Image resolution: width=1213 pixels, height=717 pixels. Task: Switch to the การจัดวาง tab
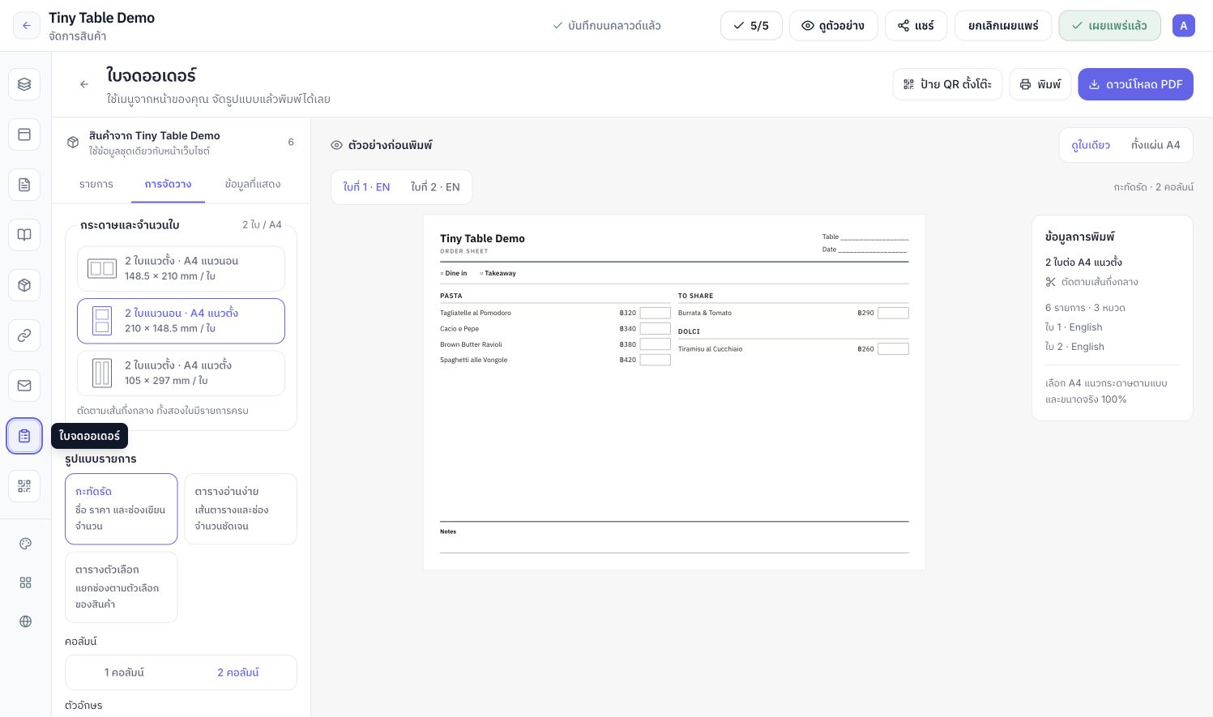coord(169,185)
